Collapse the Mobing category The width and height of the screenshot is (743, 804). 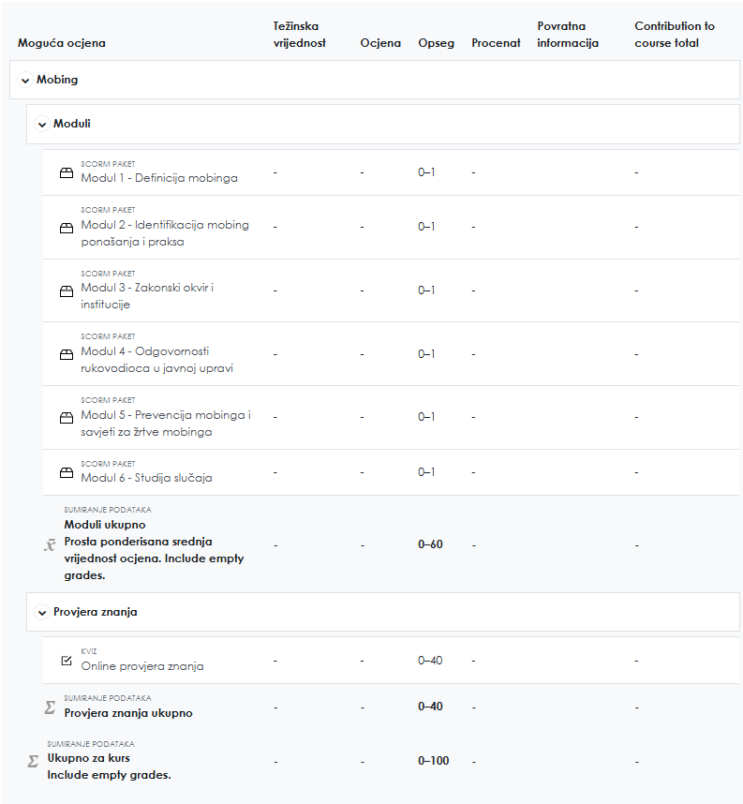25,81
